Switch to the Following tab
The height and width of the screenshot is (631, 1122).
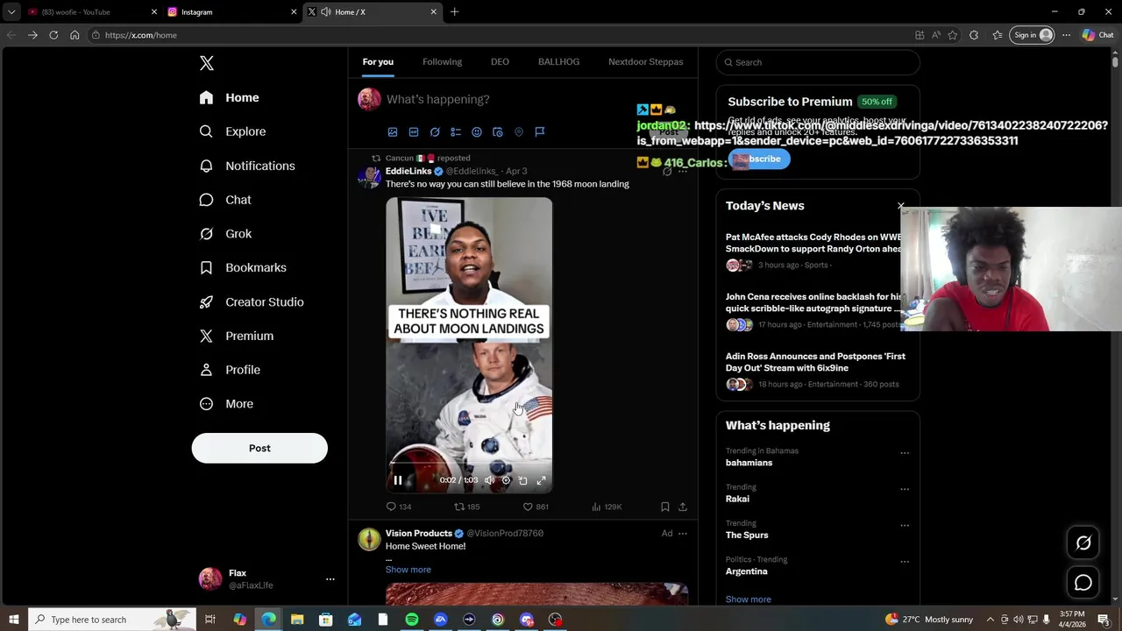coord(442,61)
